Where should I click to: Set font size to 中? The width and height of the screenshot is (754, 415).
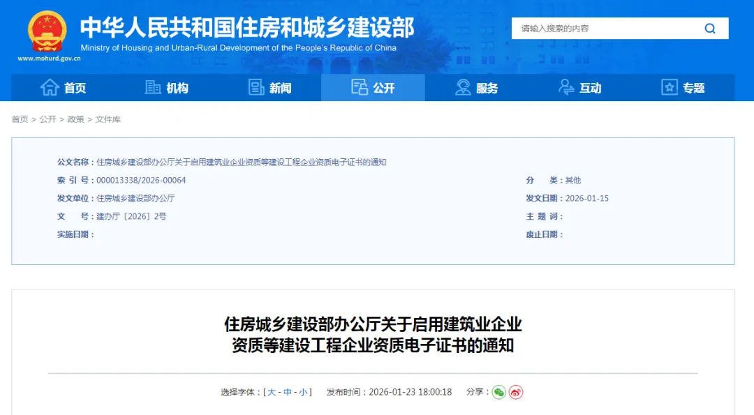[288, 393]
